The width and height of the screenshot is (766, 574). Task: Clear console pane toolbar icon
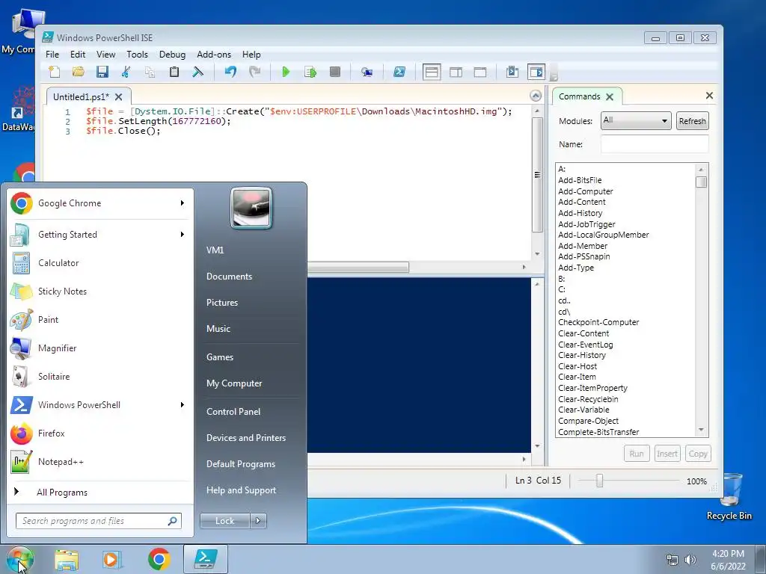click(197, 72)
